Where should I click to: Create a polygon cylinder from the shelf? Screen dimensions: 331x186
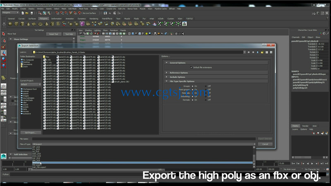22,24
